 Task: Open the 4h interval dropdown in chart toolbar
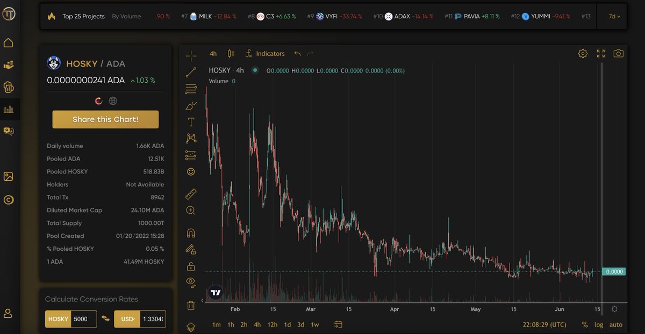click(213, 54)
